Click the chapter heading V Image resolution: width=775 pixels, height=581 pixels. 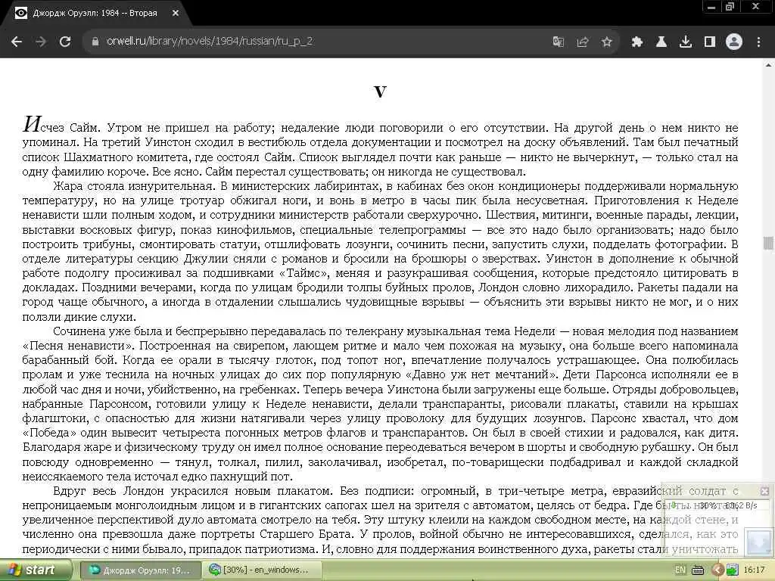(380, 92)
